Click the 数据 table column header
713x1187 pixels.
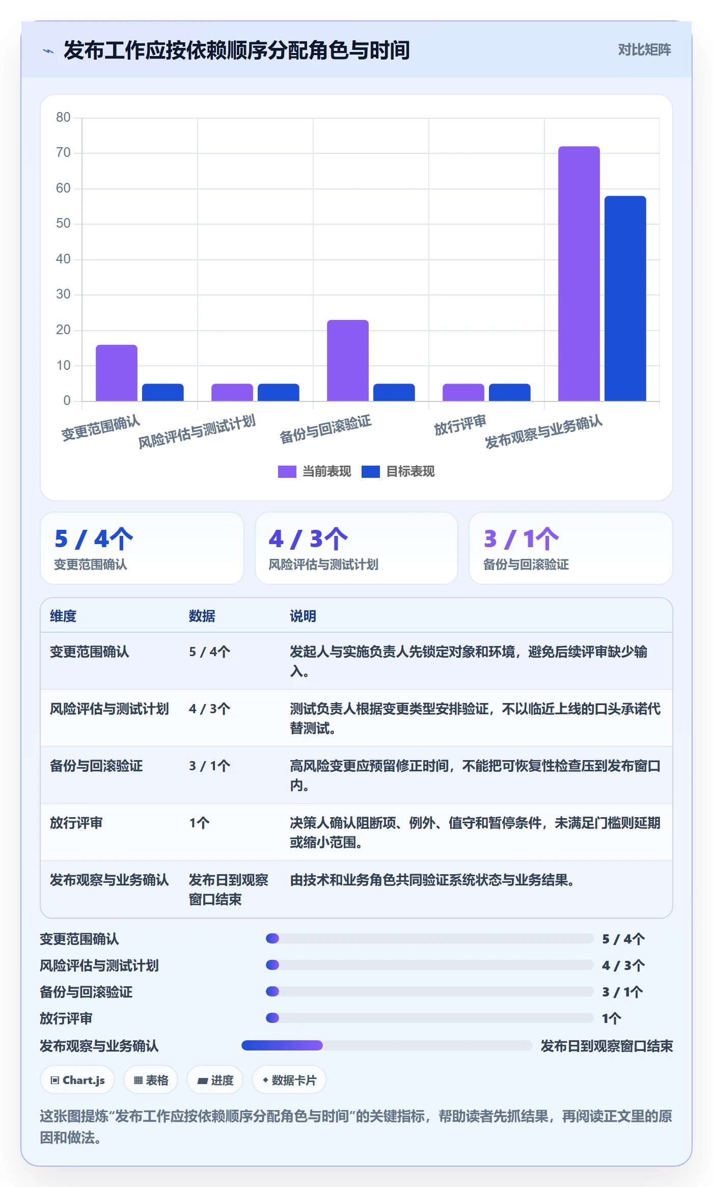[x=202, y=616]
